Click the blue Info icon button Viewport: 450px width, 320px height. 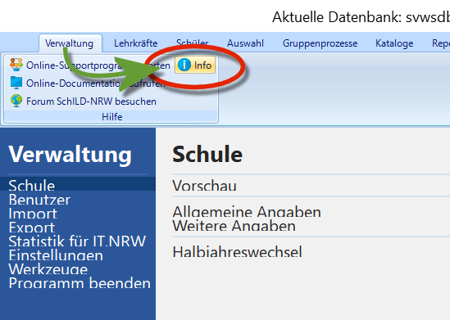coord(195,65)
